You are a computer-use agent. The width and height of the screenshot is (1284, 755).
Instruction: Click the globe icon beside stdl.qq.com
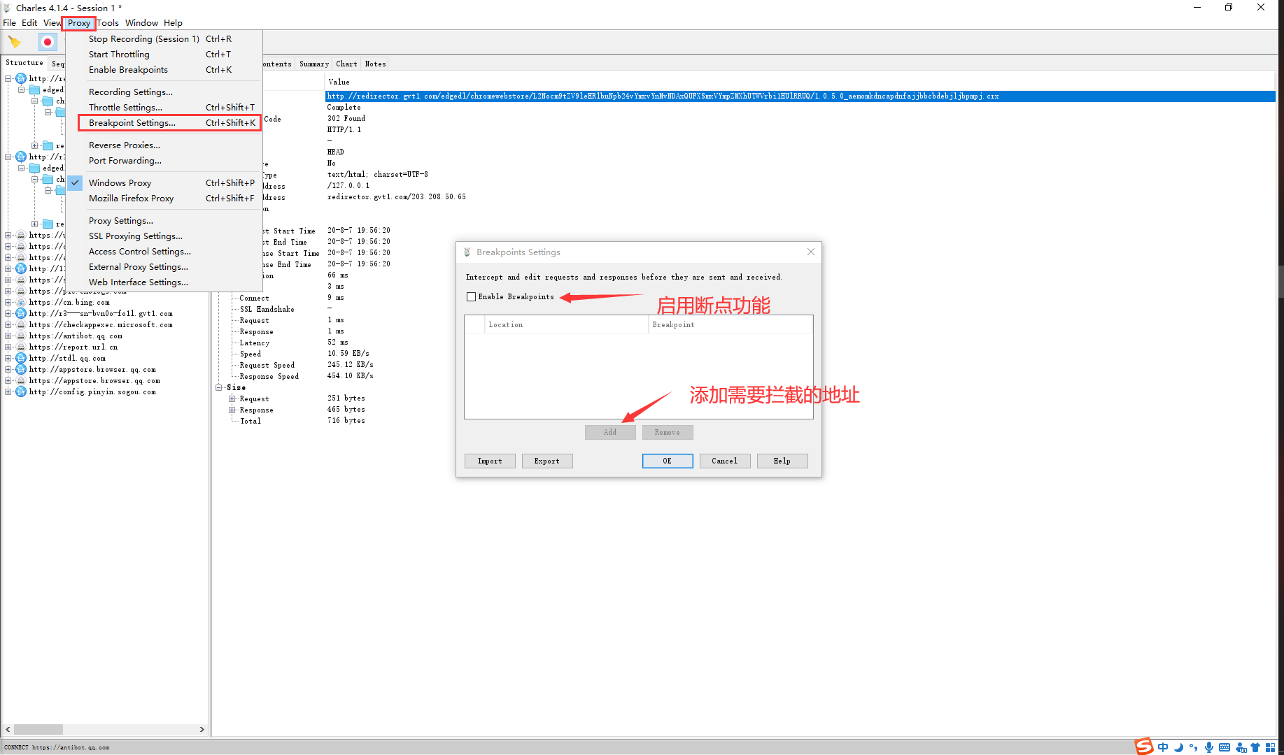21,359
